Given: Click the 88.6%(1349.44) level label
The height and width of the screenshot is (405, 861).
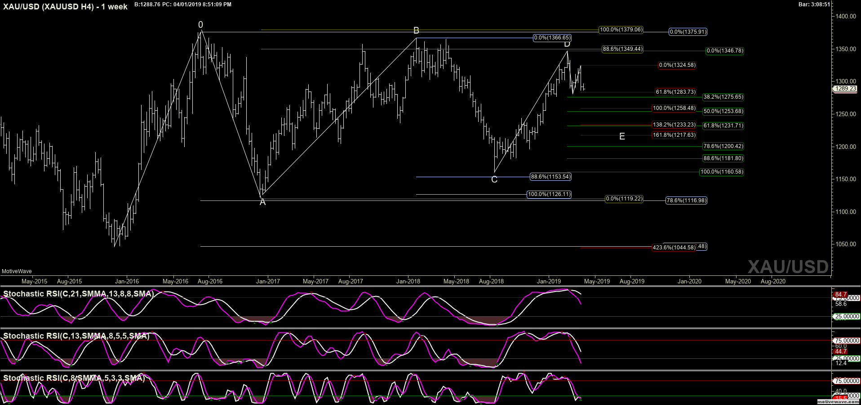Looking at the screenshot, I should [x=622, y=49].
